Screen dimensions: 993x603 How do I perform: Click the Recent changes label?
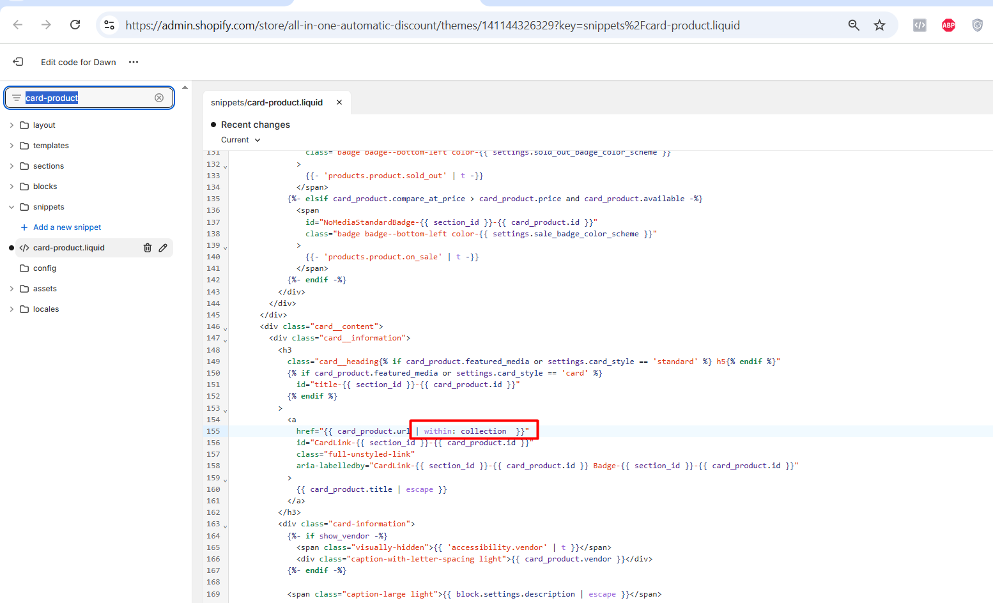coord(256,125)
